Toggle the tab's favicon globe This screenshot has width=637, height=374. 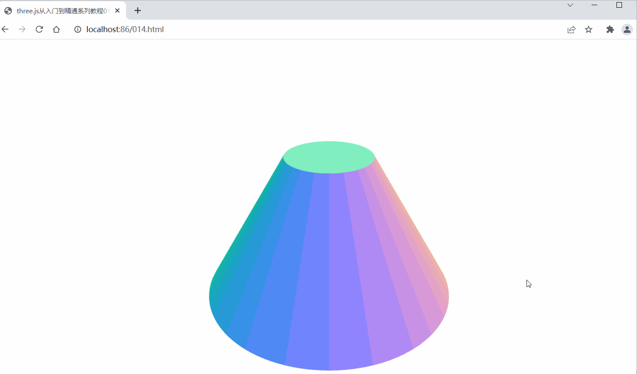click(x=8, y=10)
